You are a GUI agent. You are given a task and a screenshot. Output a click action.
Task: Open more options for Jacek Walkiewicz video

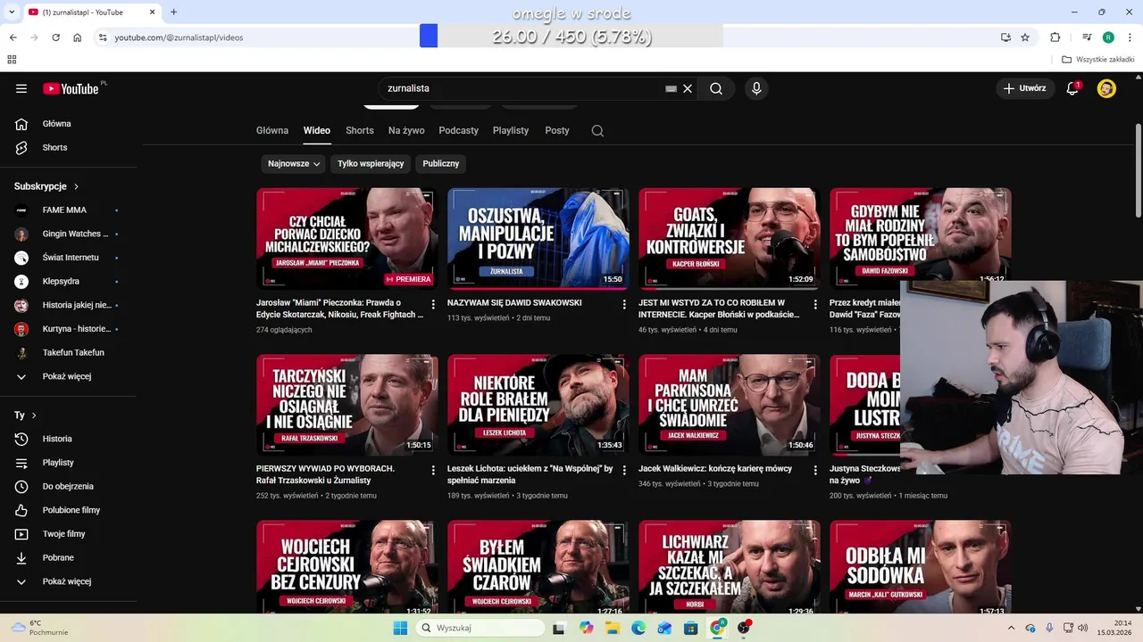815,470
